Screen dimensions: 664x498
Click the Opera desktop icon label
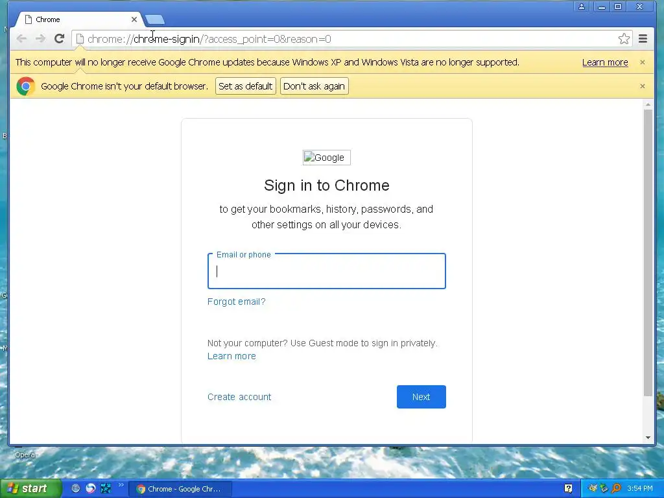(x=25, y=455)
